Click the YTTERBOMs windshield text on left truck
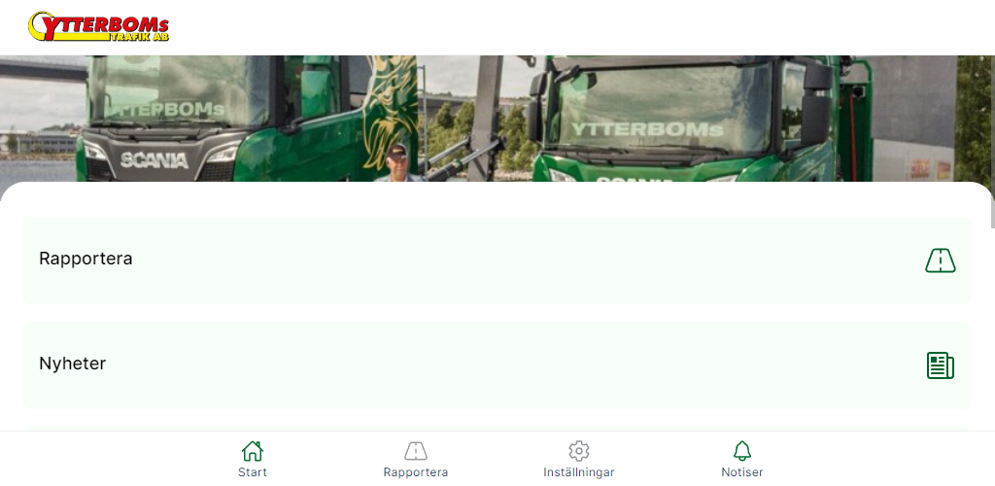Image resolution: width=995 pixels, height=486 pixels. (x=165, y=109)
